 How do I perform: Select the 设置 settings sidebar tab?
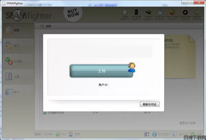coord(19,77)
